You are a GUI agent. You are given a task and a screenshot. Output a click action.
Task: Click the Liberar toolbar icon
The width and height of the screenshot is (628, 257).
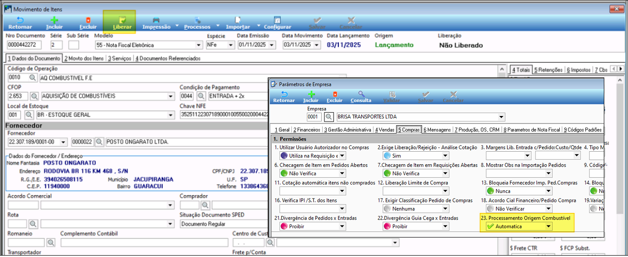[x=122, y=23]
